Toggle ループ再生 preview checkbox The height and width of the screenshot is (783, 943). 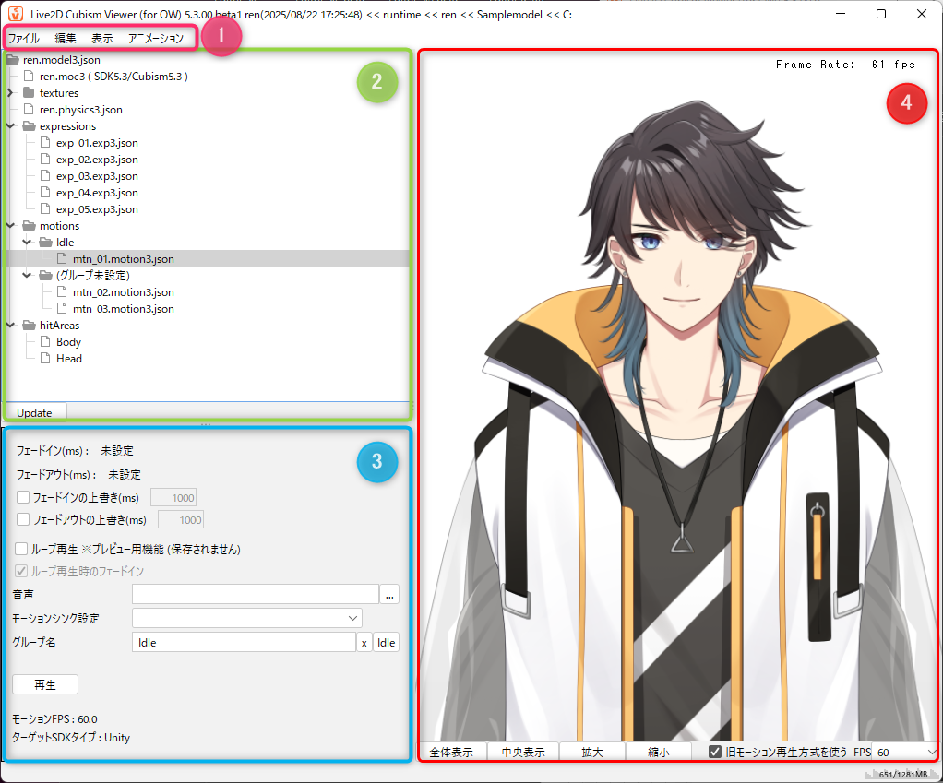21,549
